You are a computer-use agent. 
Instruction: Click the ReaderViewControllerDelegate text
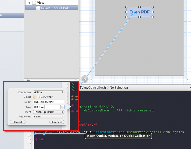click(155, 132)
